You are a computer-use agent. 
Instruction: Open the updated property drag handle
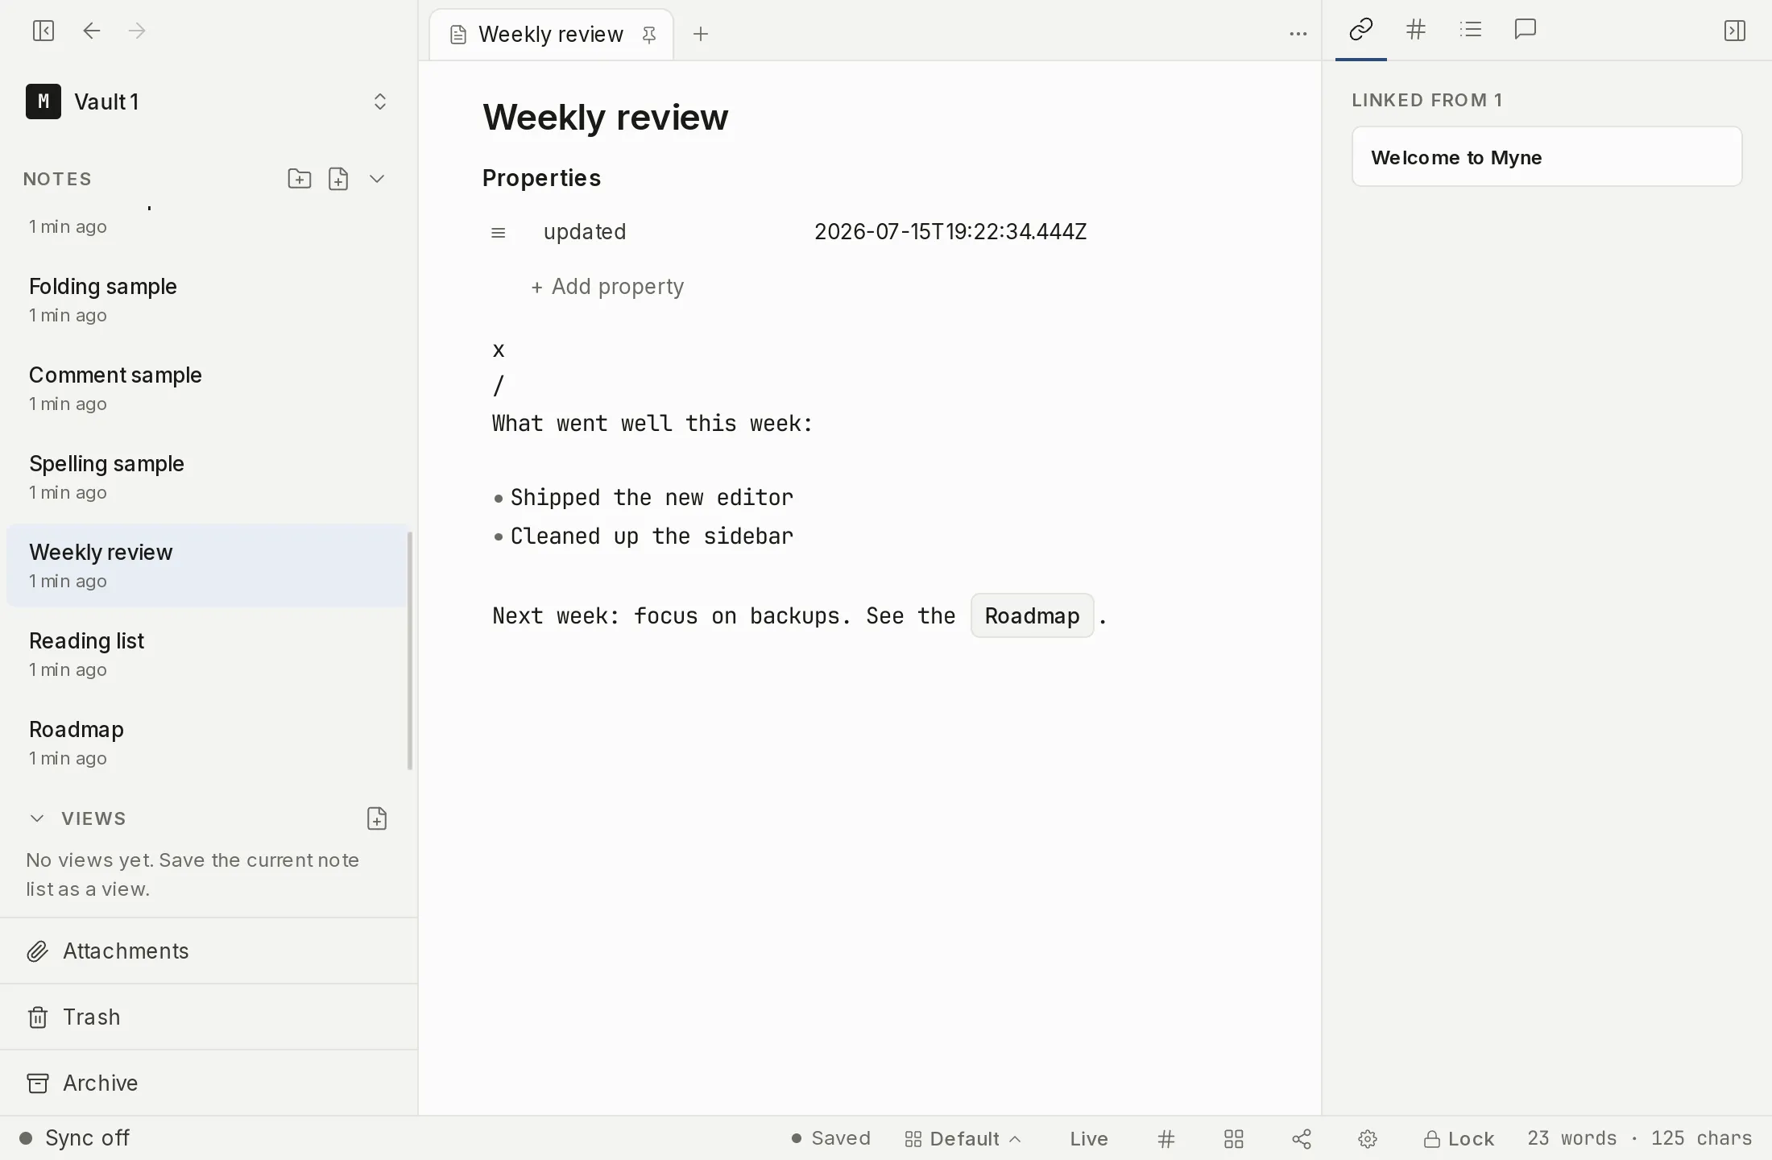tap(499, 233)
